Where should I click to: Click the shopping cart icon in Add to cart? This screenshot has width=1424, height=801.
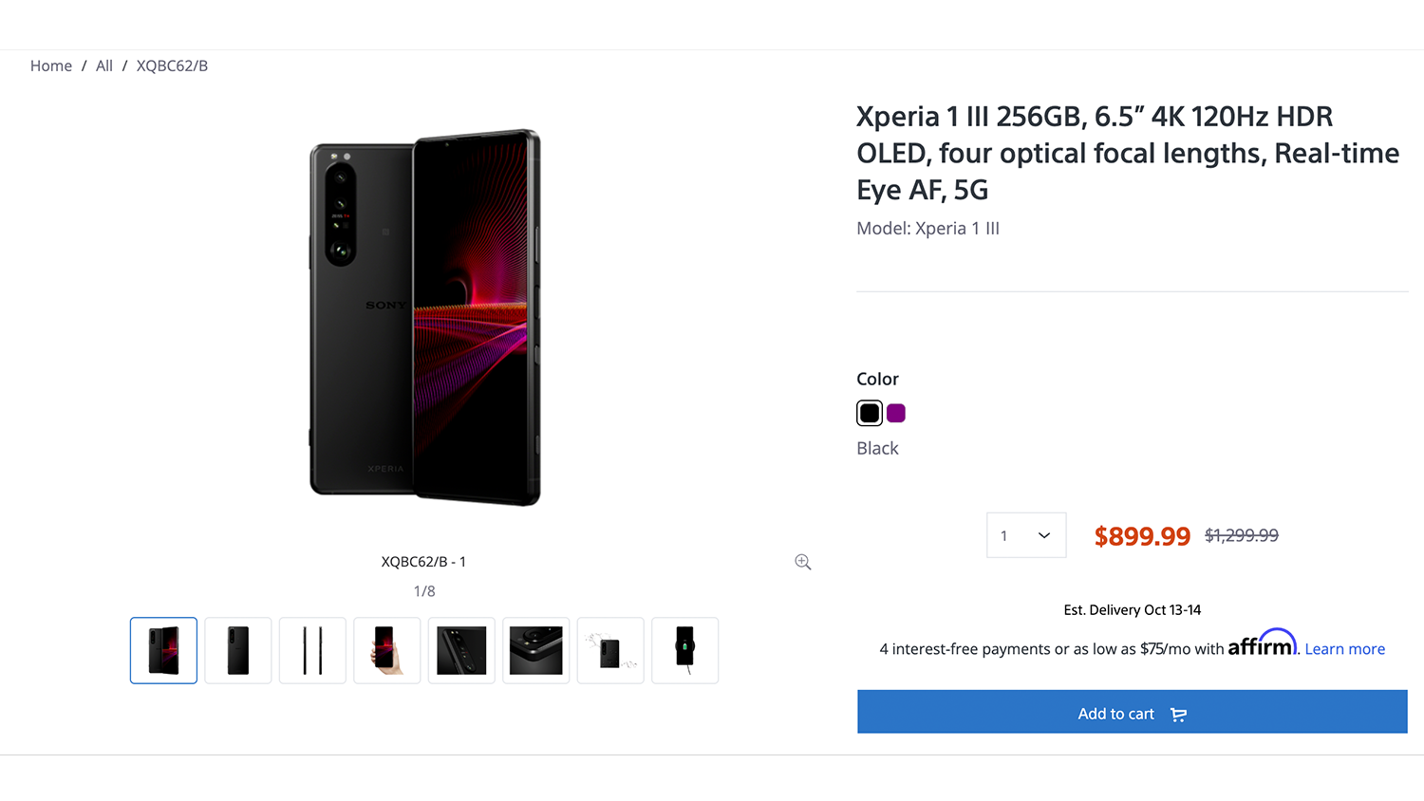coord(1178,715)
